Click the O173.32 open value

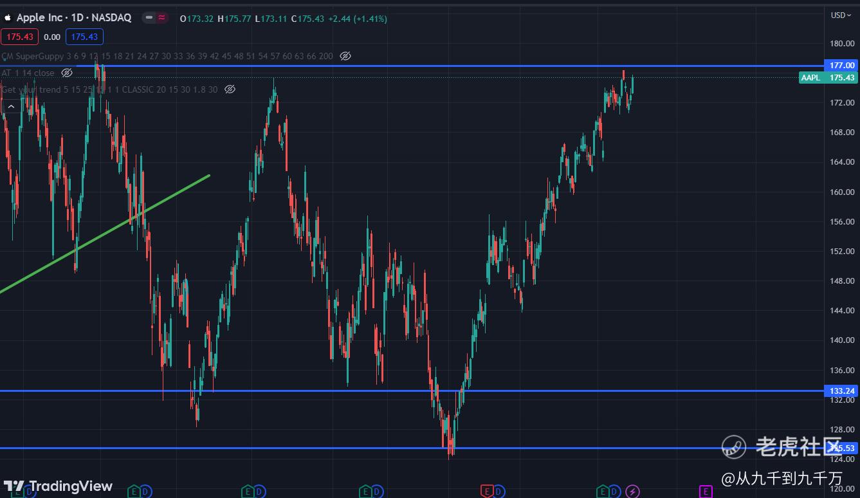197,19
